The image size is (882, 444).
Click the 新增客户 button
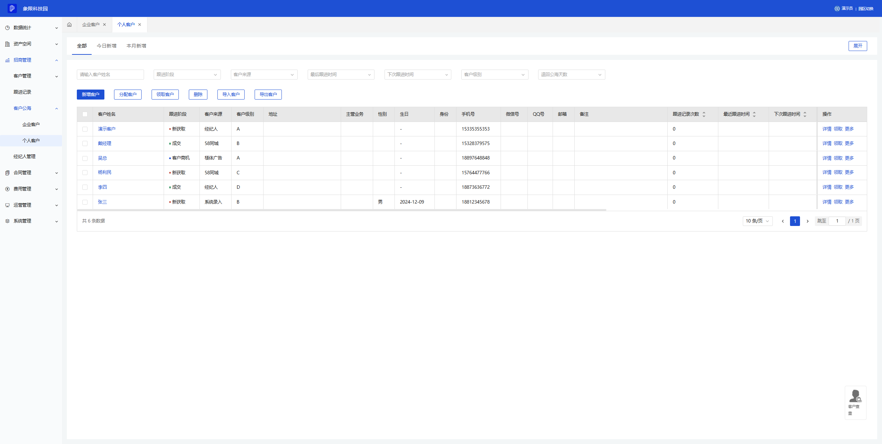point(90,95)
